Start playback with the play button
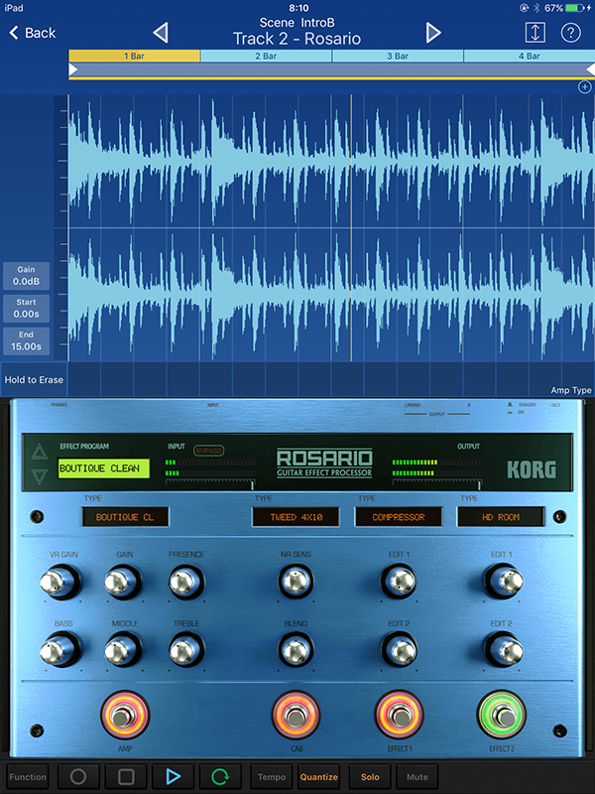Viewport: 595px width, 794px height. click(173, 777)
